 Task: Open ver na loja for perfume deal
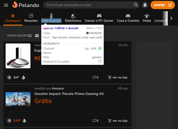(x=118, y=77)
